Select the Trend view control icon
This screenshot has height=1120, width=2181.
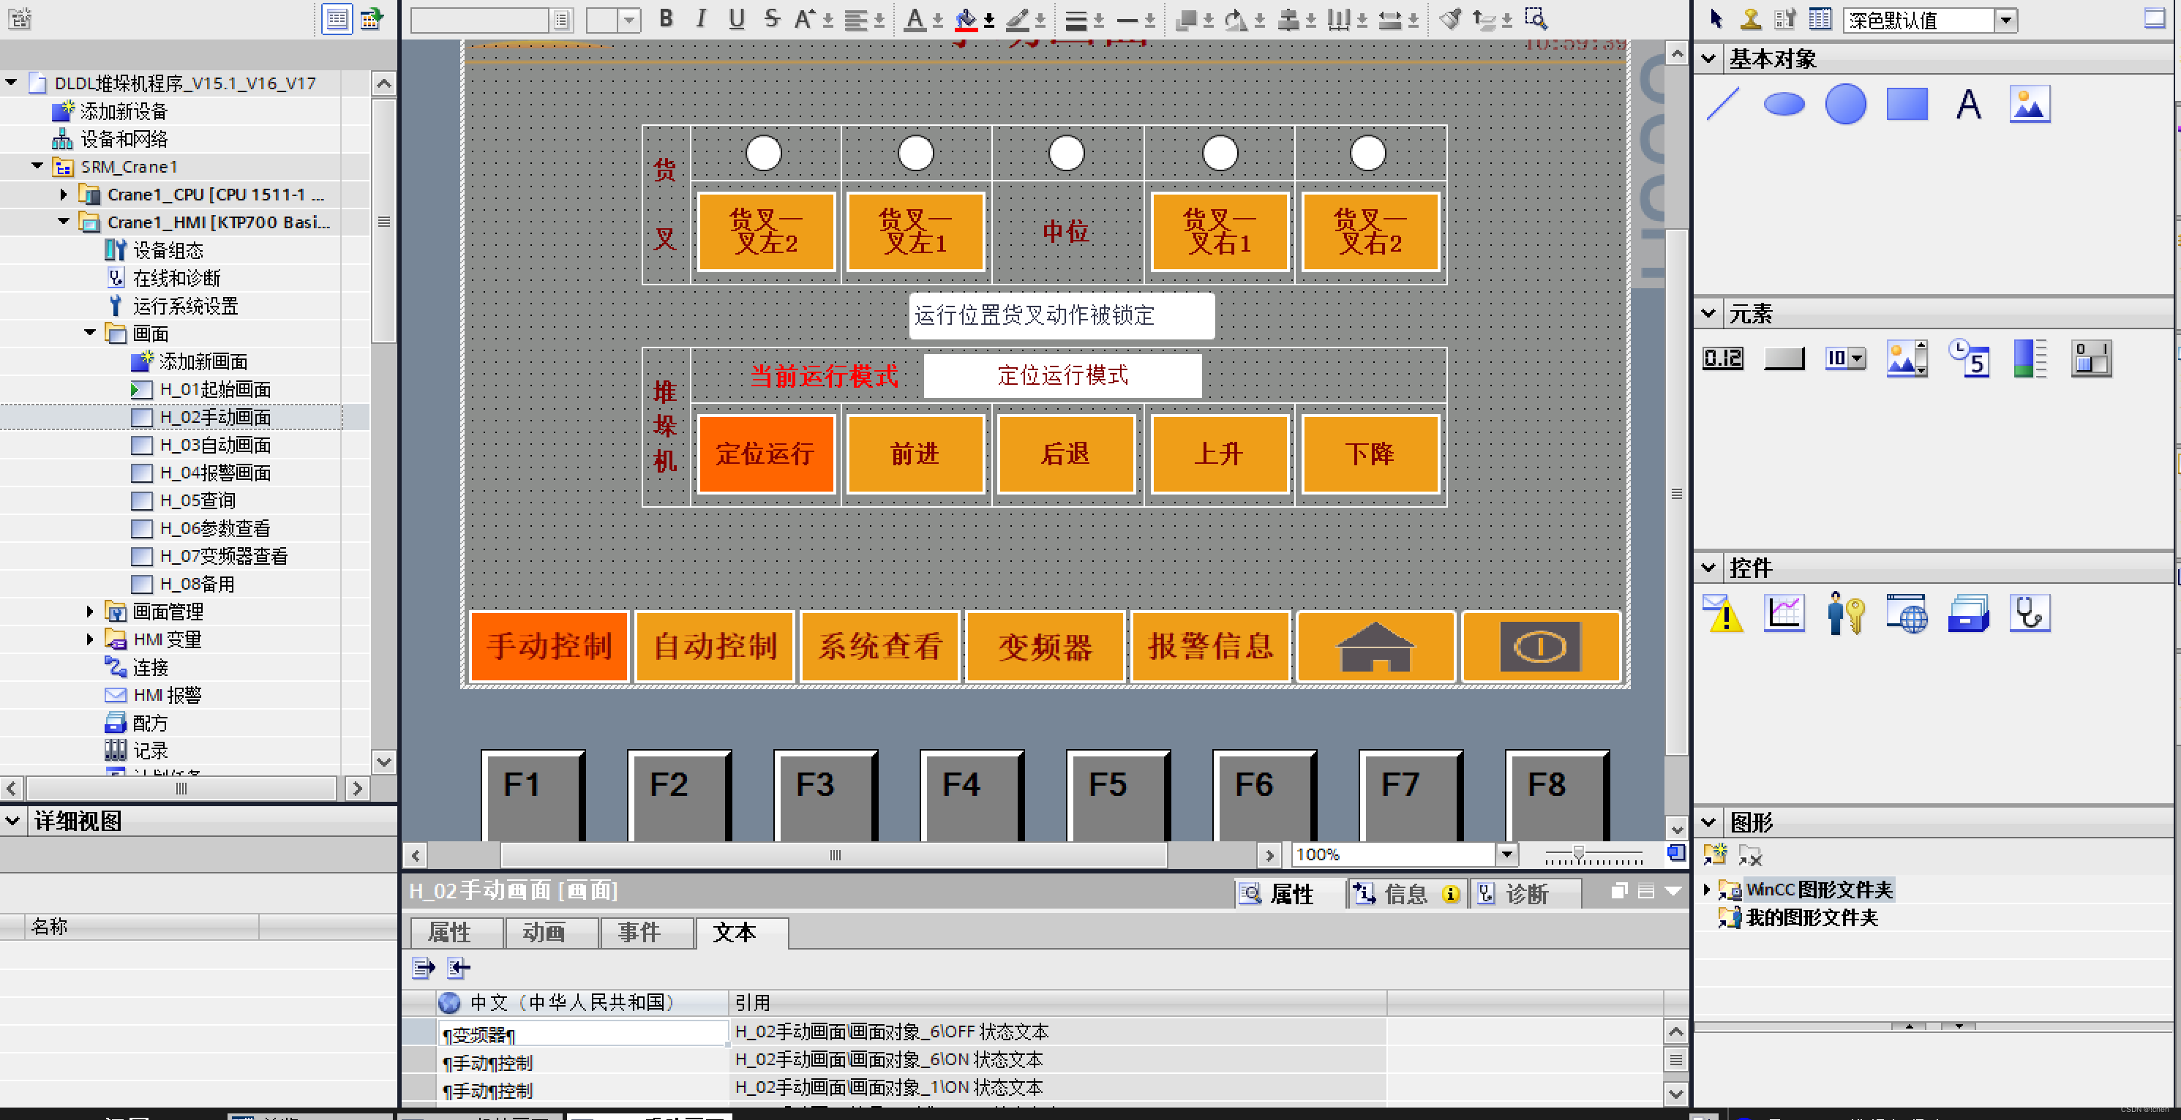(x=1784, y=614)
